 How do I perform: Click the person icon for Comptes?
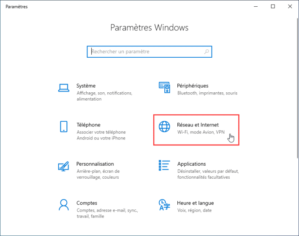[x=64, y=205]
